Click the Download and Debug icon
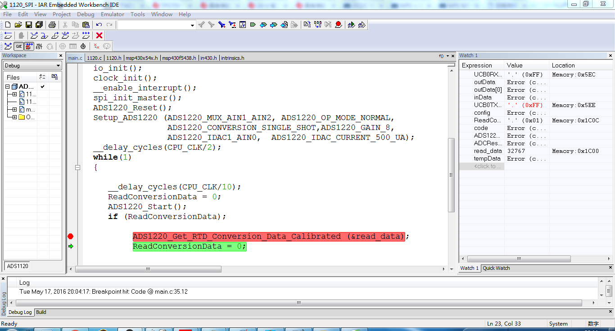The height and width of the screenshot is (331, 615). click(351, 25)
